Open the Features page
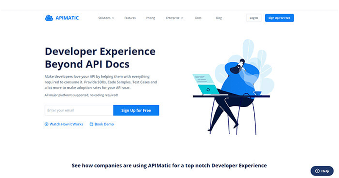This screenshot has width=339, height=178. 130,18
